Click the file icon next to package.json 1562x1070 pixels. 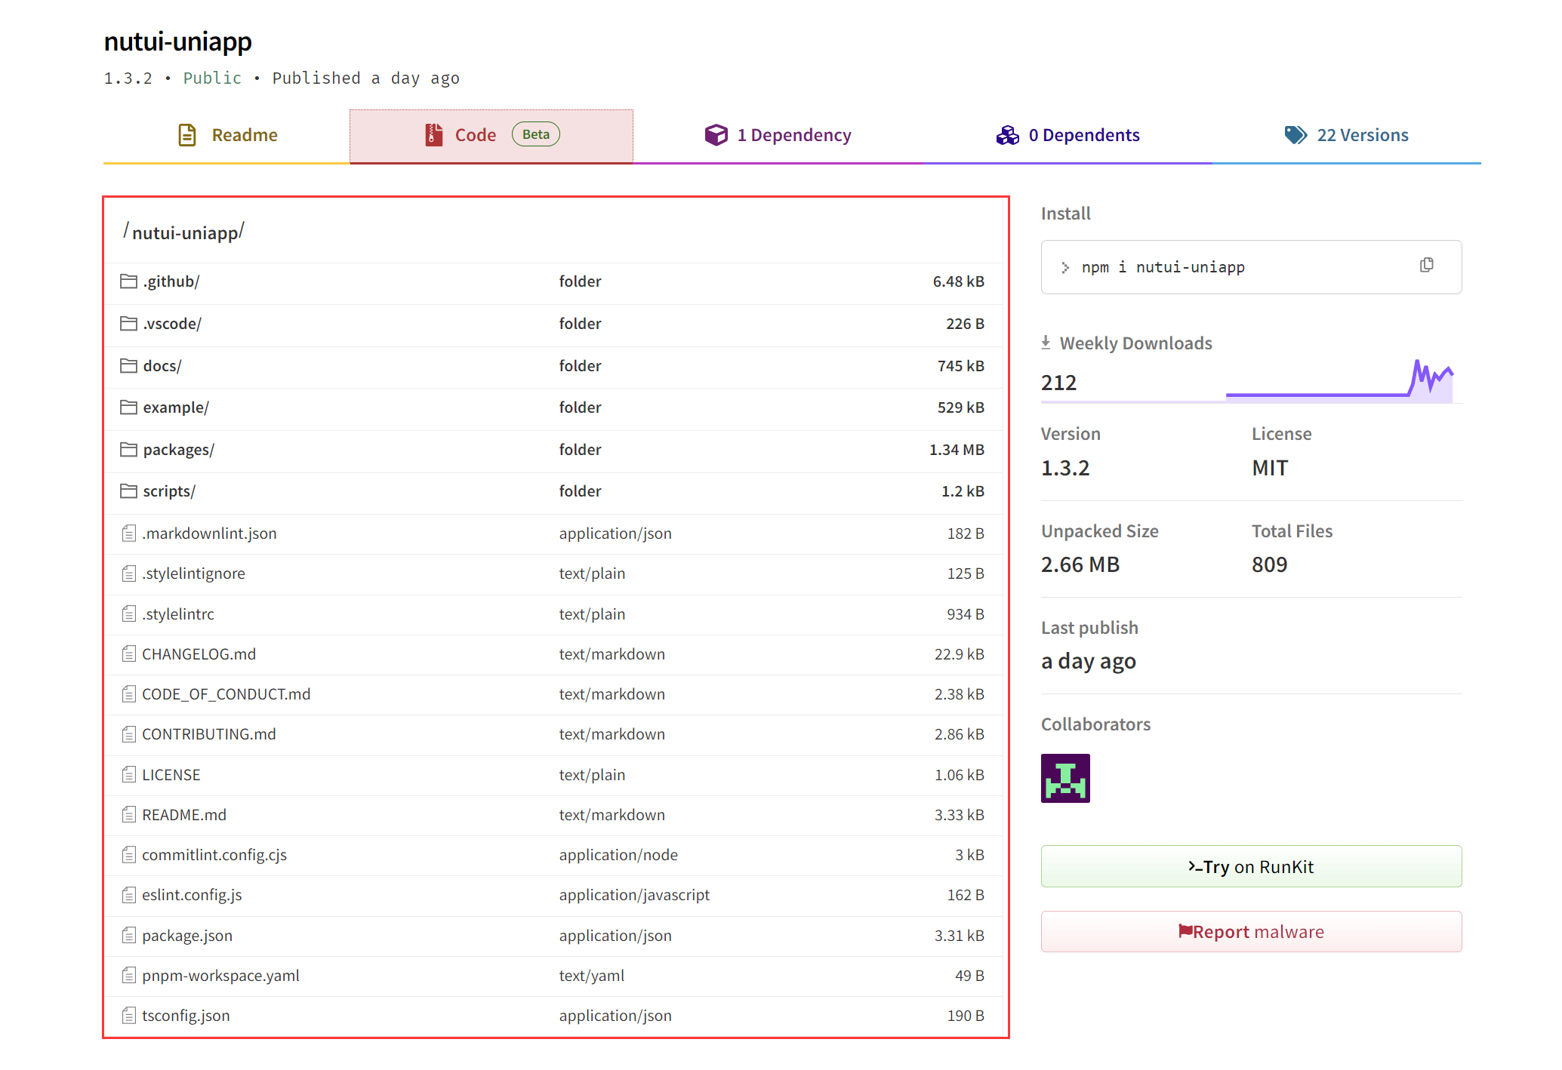(128, 934)
